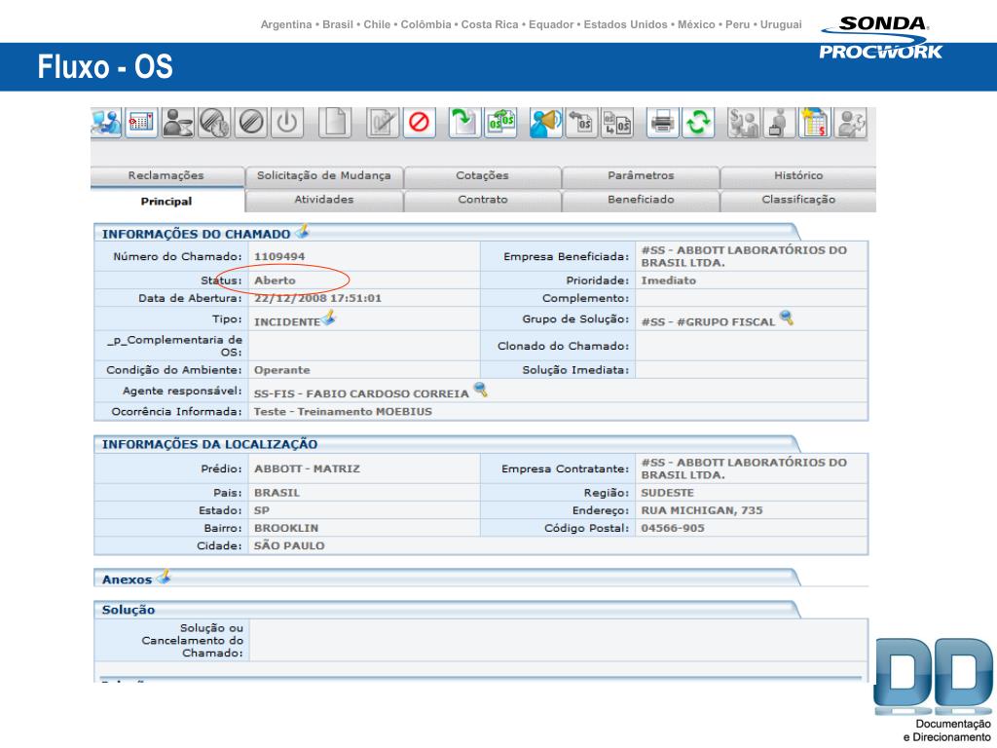The width and height of the screenshot is (997, 748).
Task: Click the edit icon next to INCIDENTE
Action: [x=329, y=318]
